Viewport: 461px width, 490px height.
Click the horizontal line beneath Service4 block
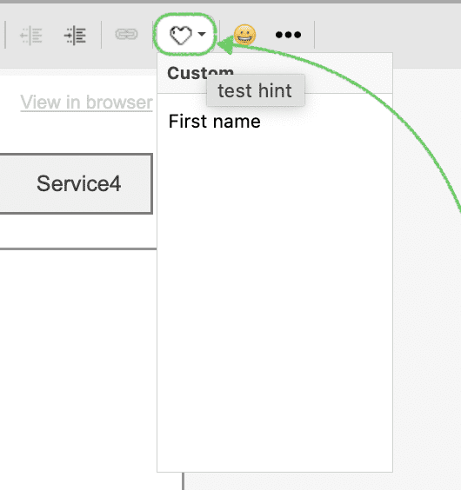click(x=78, y=249)
